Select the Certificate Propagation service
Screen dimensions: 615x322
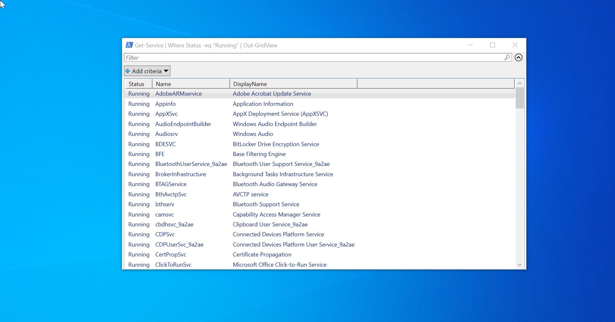tap(224, 255)
